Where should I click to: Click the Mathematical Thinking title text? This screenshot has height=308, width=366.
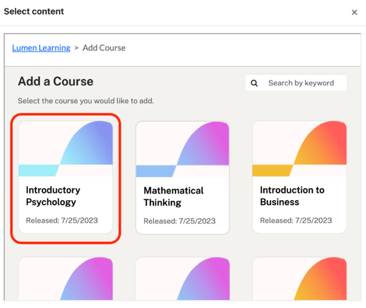point(173,196)
